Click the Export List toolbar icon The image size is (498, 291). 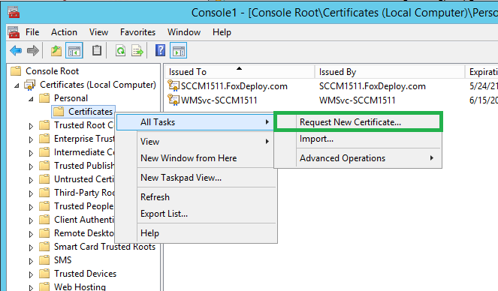click(137, 50)
